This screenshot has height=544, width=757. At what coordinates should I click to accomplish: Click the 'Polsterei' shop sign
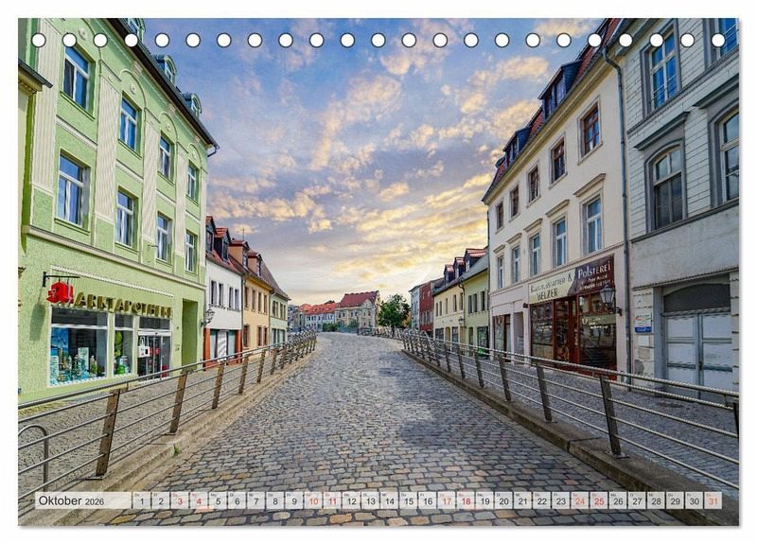pyautogui.click(x=592, y=274)
